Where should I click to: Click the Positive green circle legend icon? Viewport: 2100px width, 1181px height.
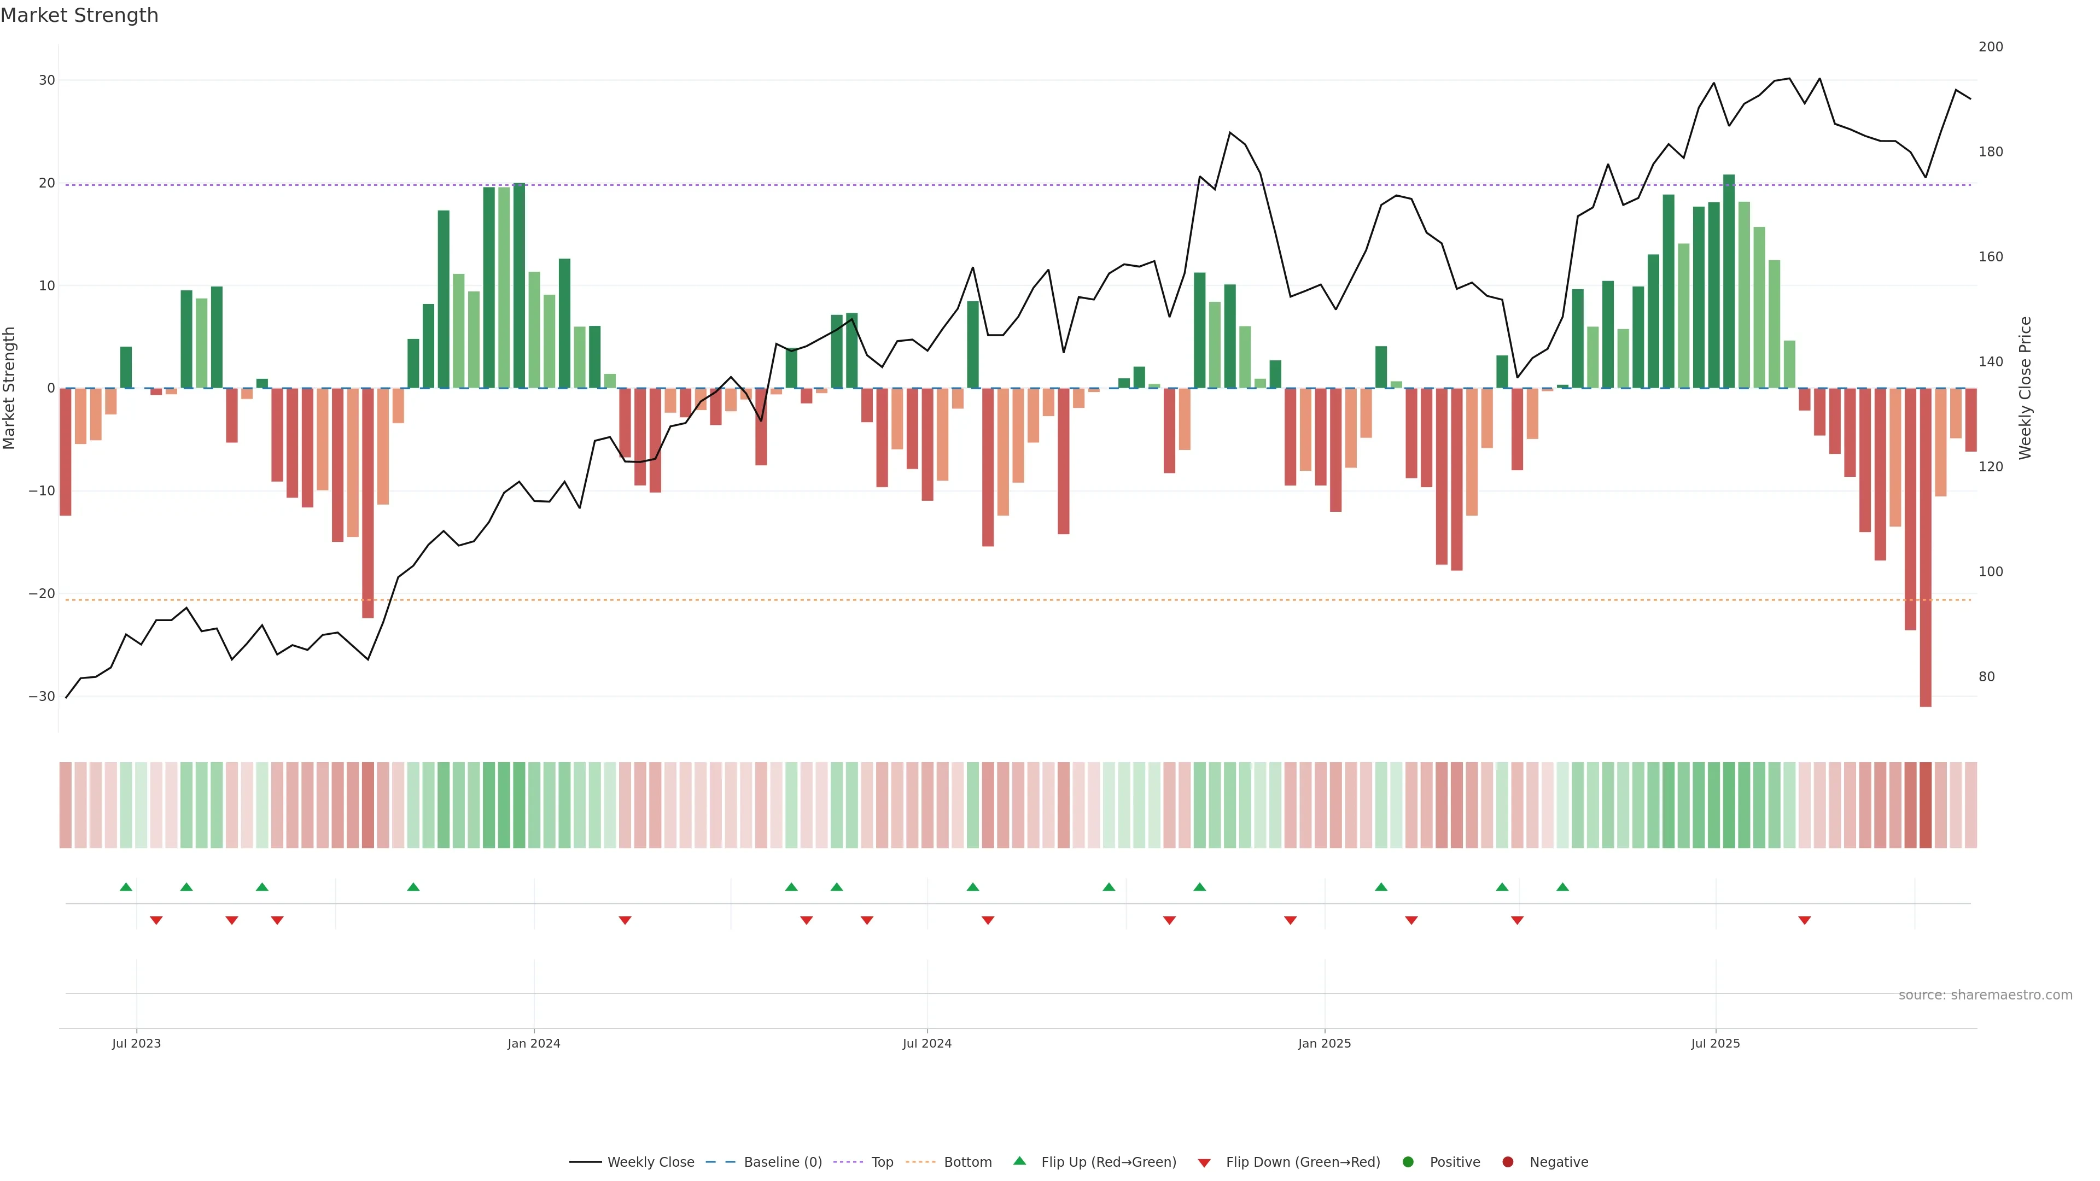coord(1408,1161)
